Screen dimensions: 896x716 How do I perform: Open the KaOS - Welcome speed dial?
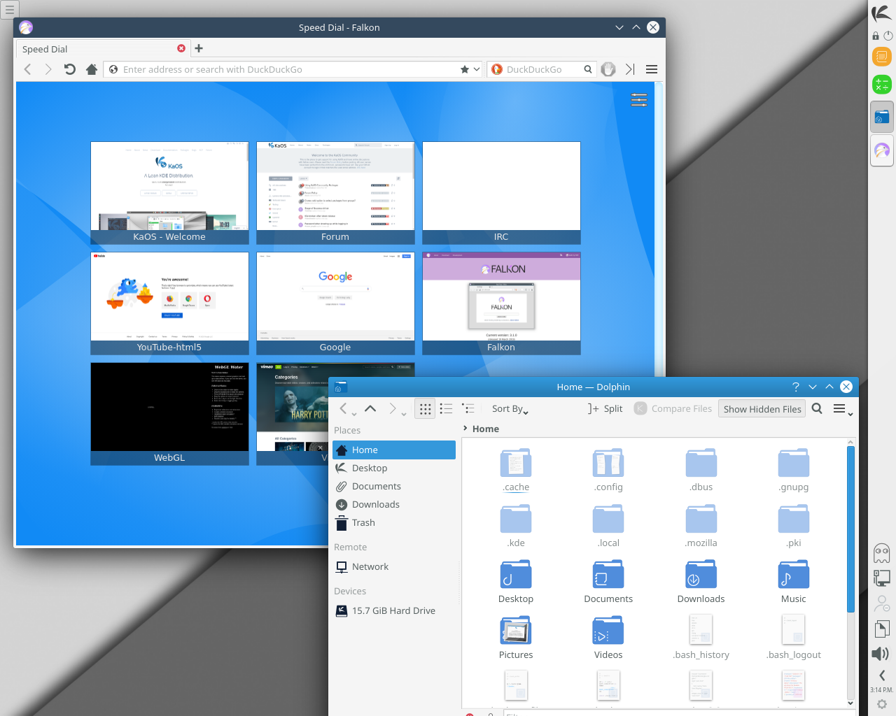tap(169, 193)
